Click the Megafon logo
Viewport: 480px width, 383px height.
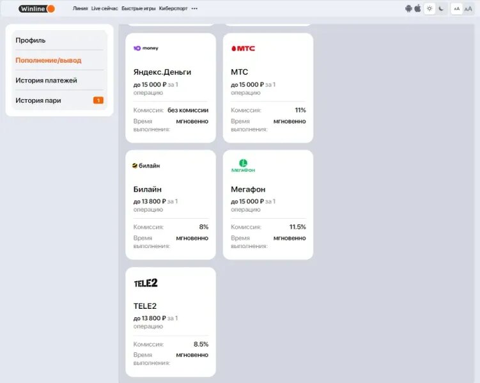click(243, 166)
